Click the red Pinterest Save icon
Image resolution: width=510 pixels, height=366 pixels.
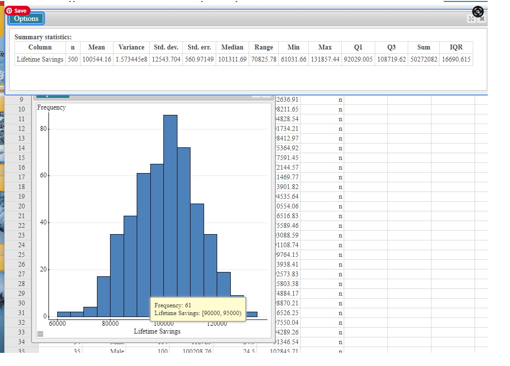pos(17,10)
